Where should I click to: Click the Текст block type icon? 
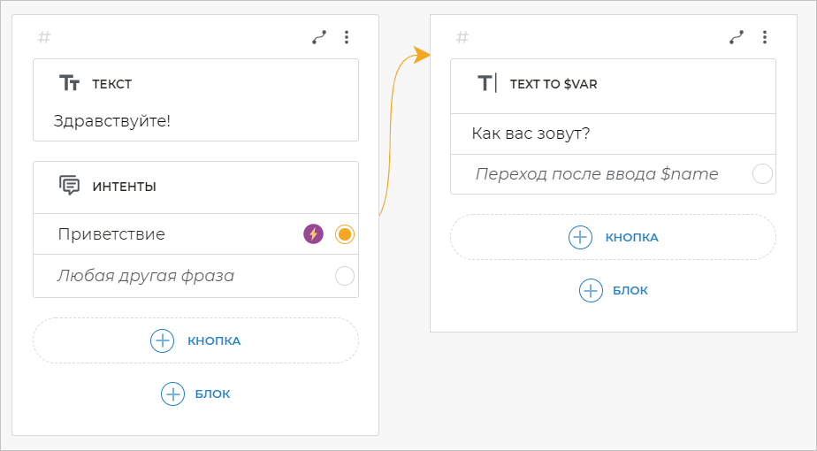pyautogui.click(x=69, y=84)
